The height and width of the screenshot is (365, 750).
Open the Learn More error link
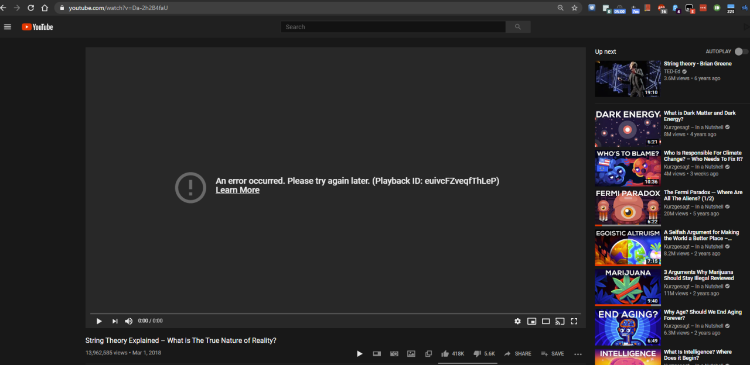click(x=237, y=190)
